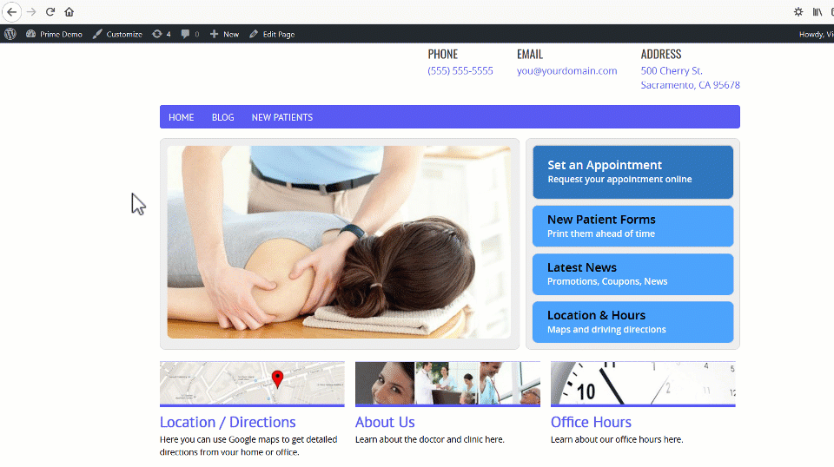834x467 pixels.
Task: Open the HOME navigation item
Action: (182, 117)
